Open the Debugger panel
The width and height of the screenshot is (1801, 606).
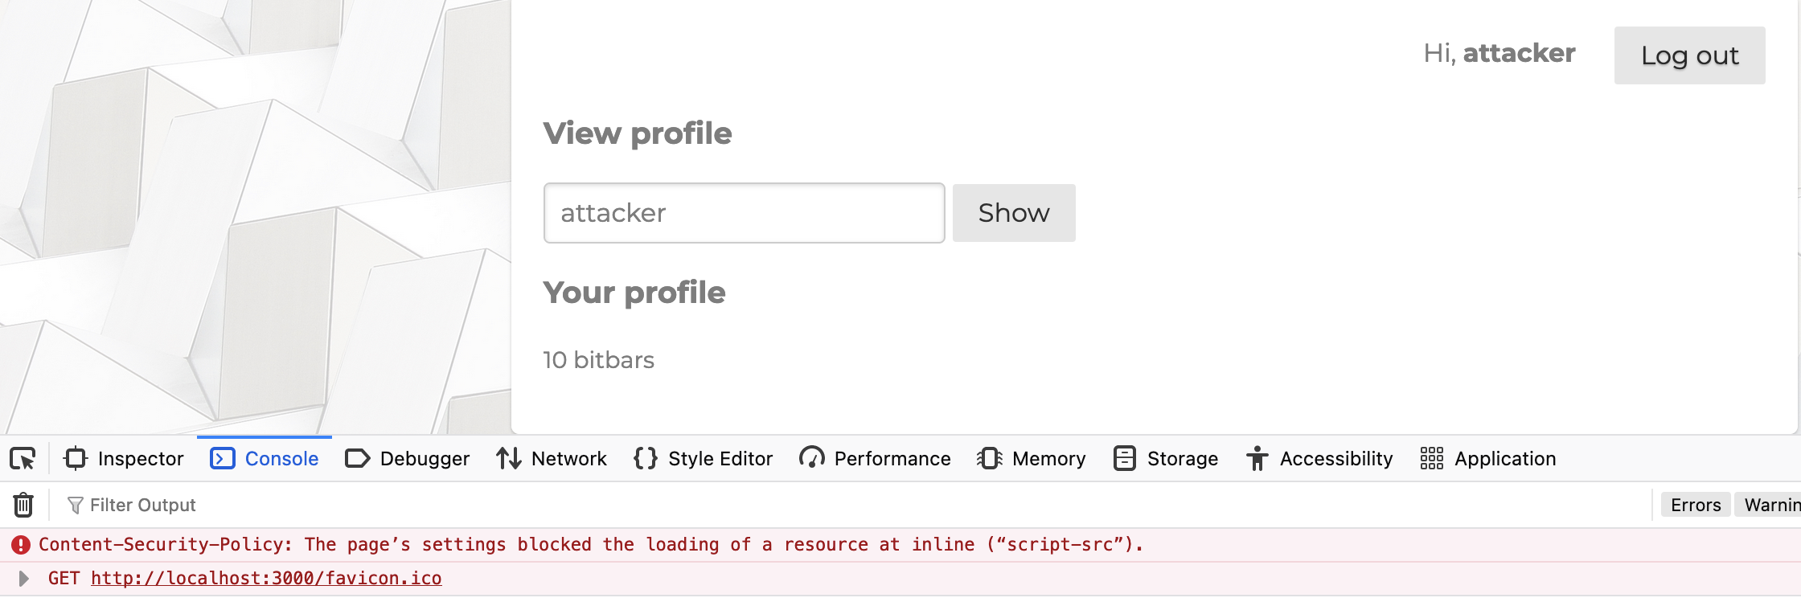click(x=408, y=459)
